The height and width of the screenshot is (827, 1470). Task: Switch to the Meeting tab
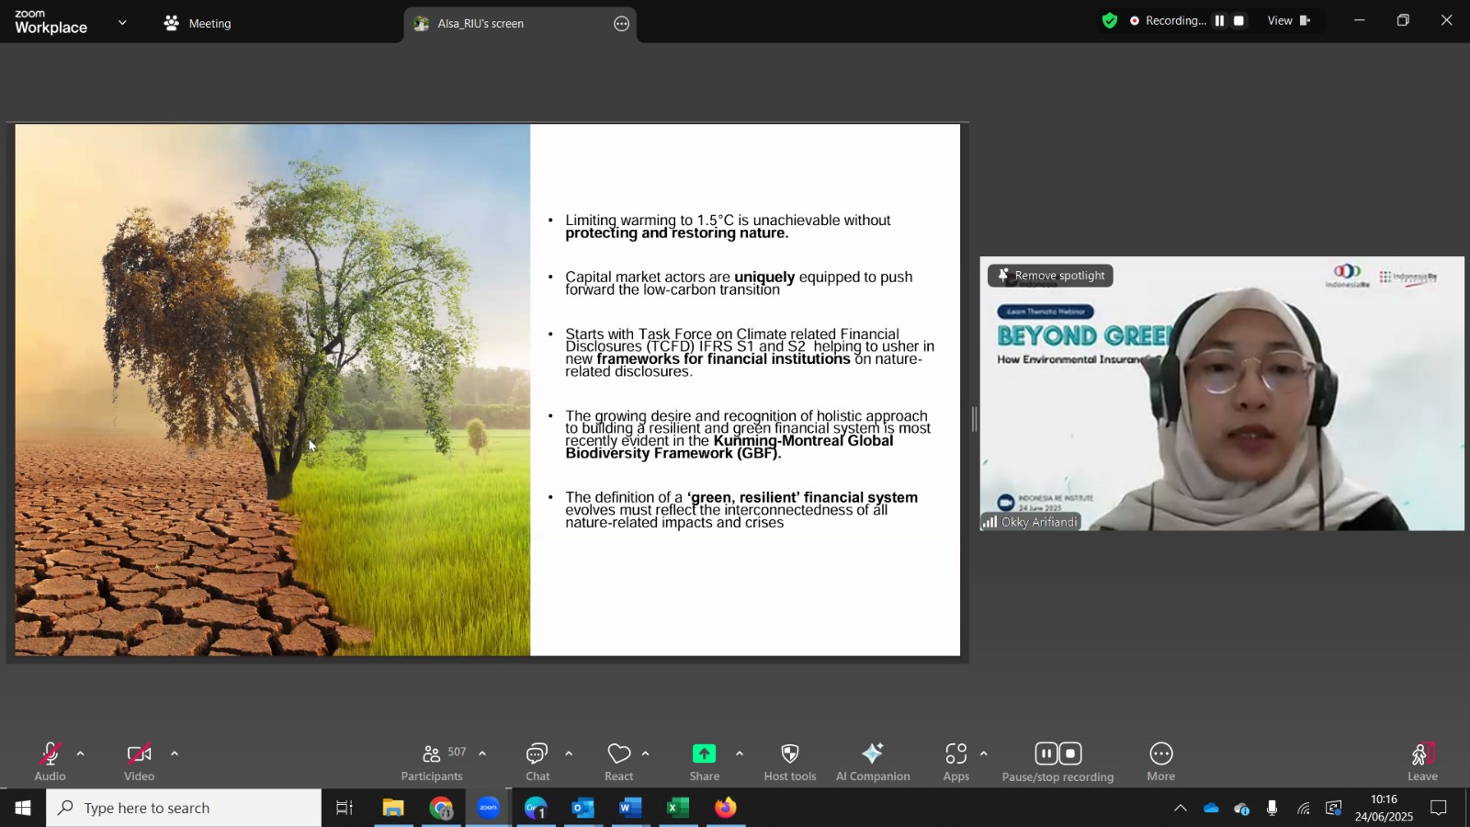[198, 24]
